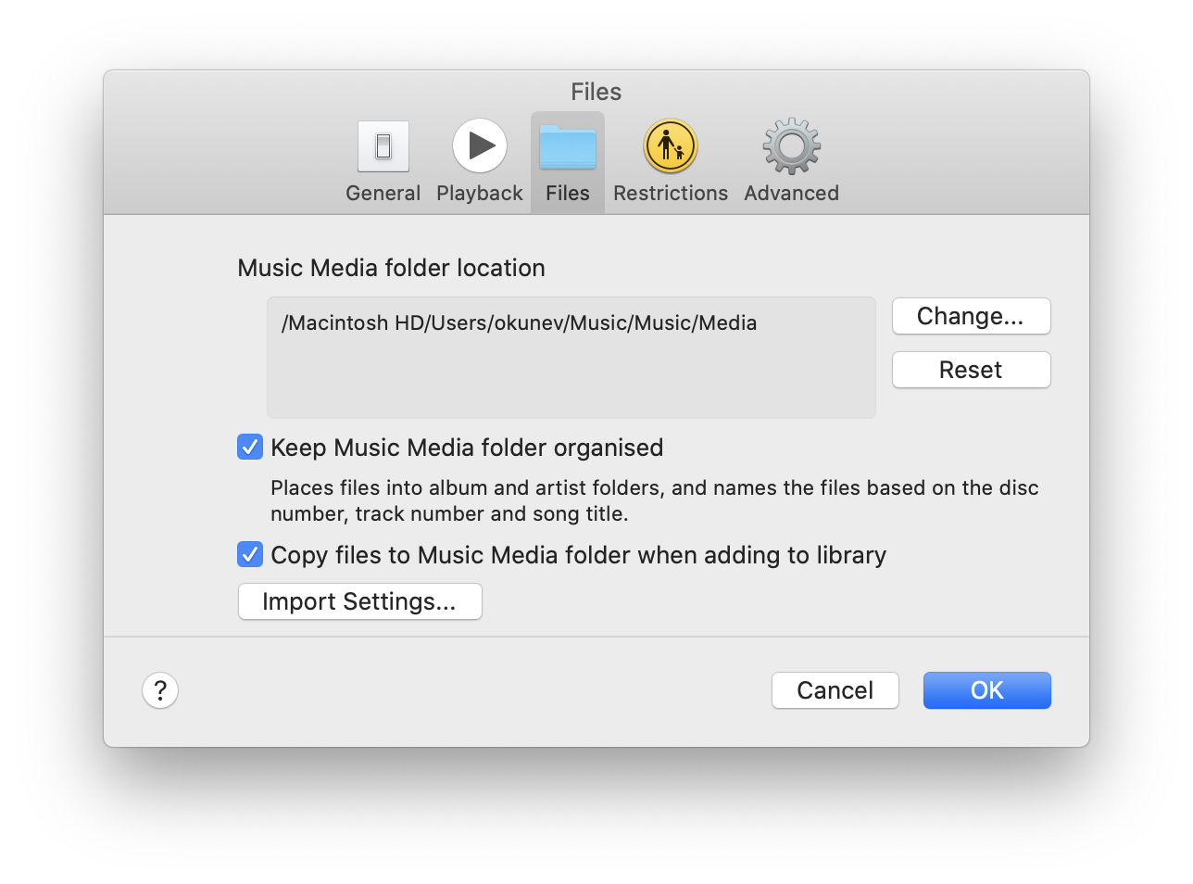Cancel the preferences dialog

tap(835, 690)
